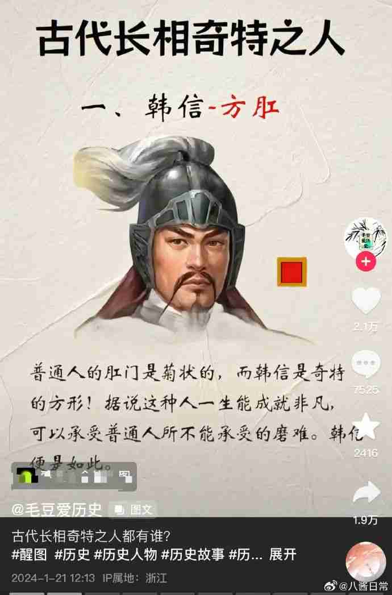The image size is (392, 595).
Task: Open the #醒图 hashtag
Action: coord(30,555)
